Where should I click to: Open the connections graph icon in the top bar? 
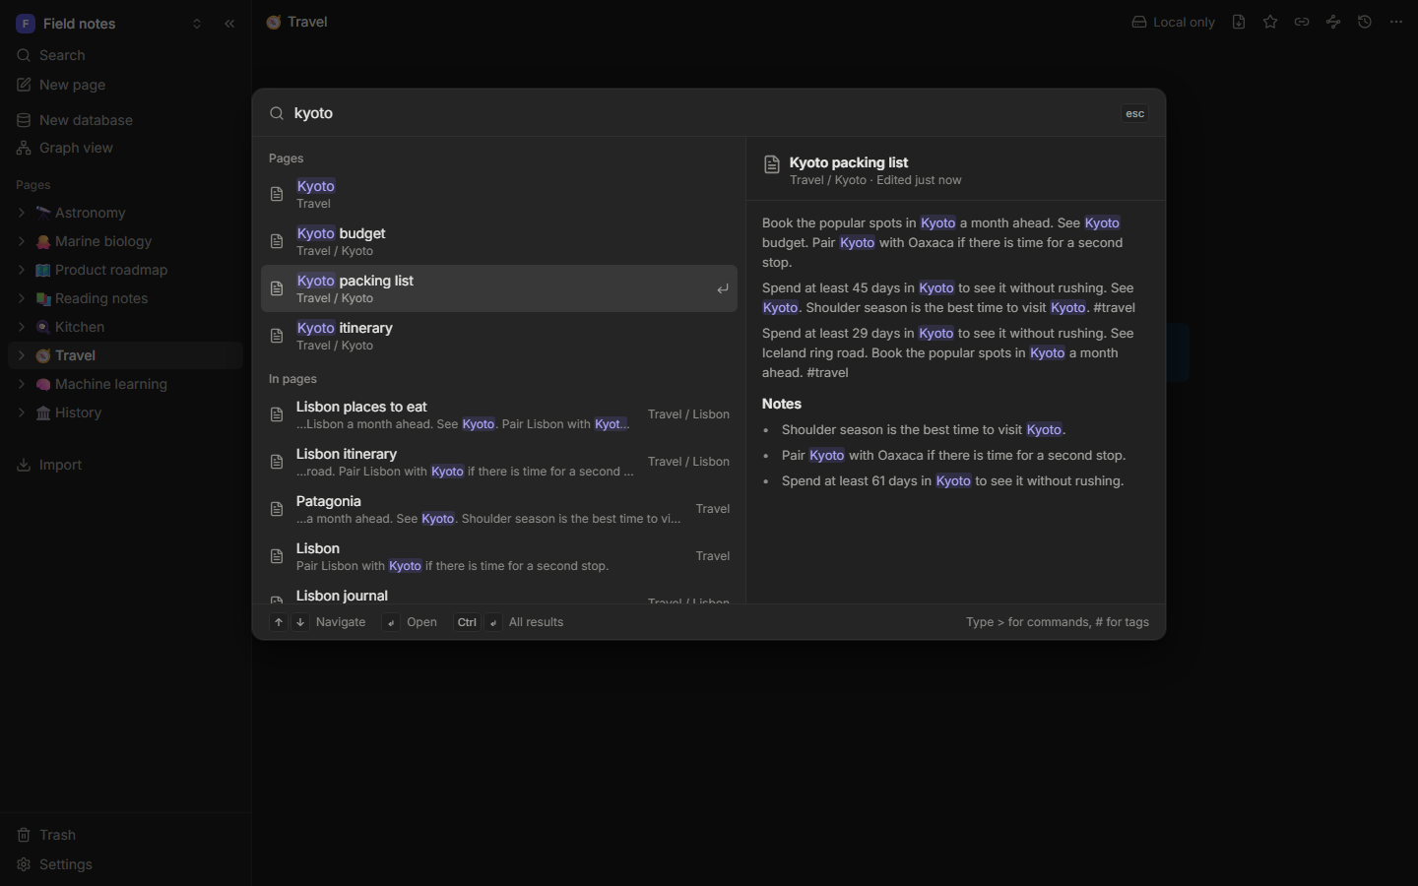coord(1333,22)
